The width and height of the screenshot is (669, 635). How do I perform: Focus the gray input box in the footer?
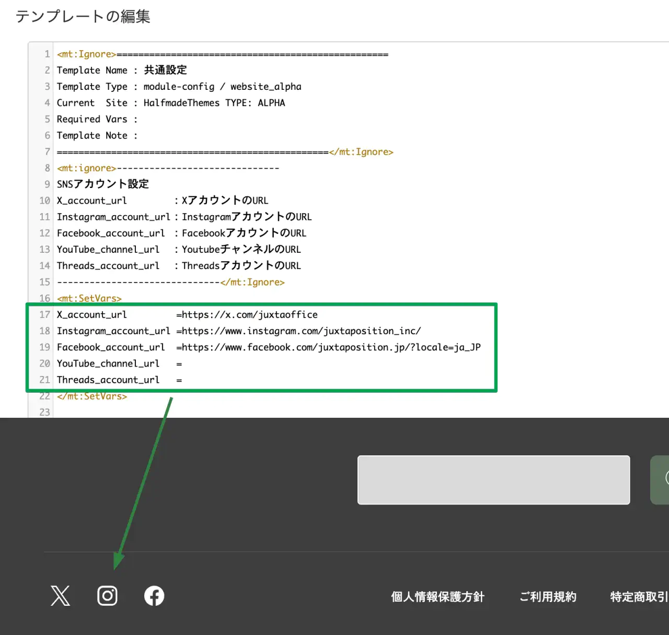pos(493,480)
